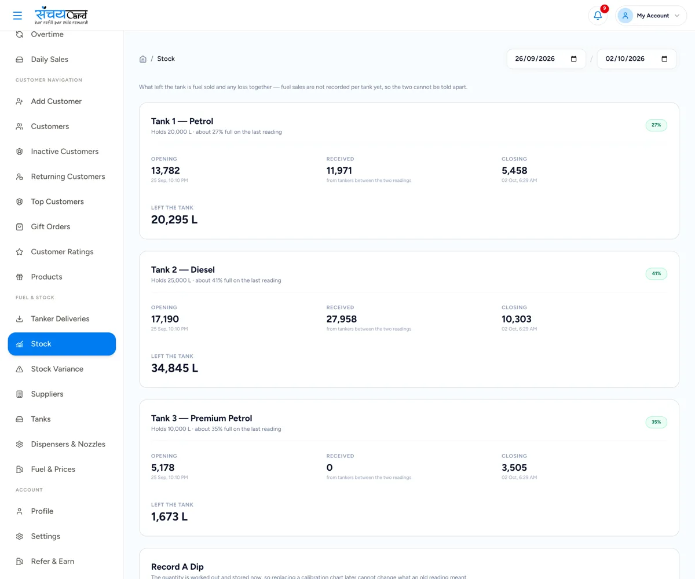This screenshot has height=579, width=695.
Task: Go to Returning Customers page
Action: pos(62,177)
